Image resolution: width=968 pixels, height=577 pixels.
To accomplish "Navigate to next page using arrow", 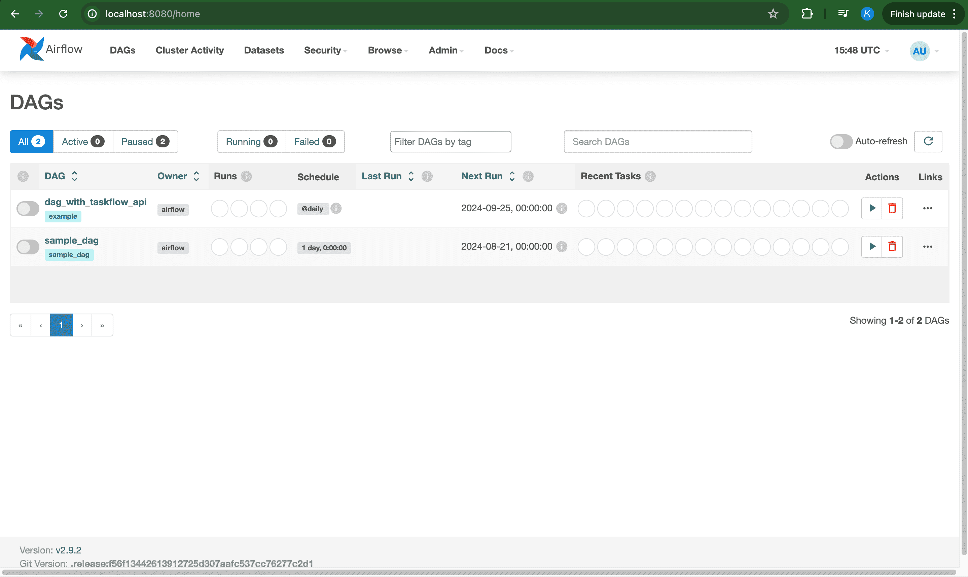I will click(82, 325).
